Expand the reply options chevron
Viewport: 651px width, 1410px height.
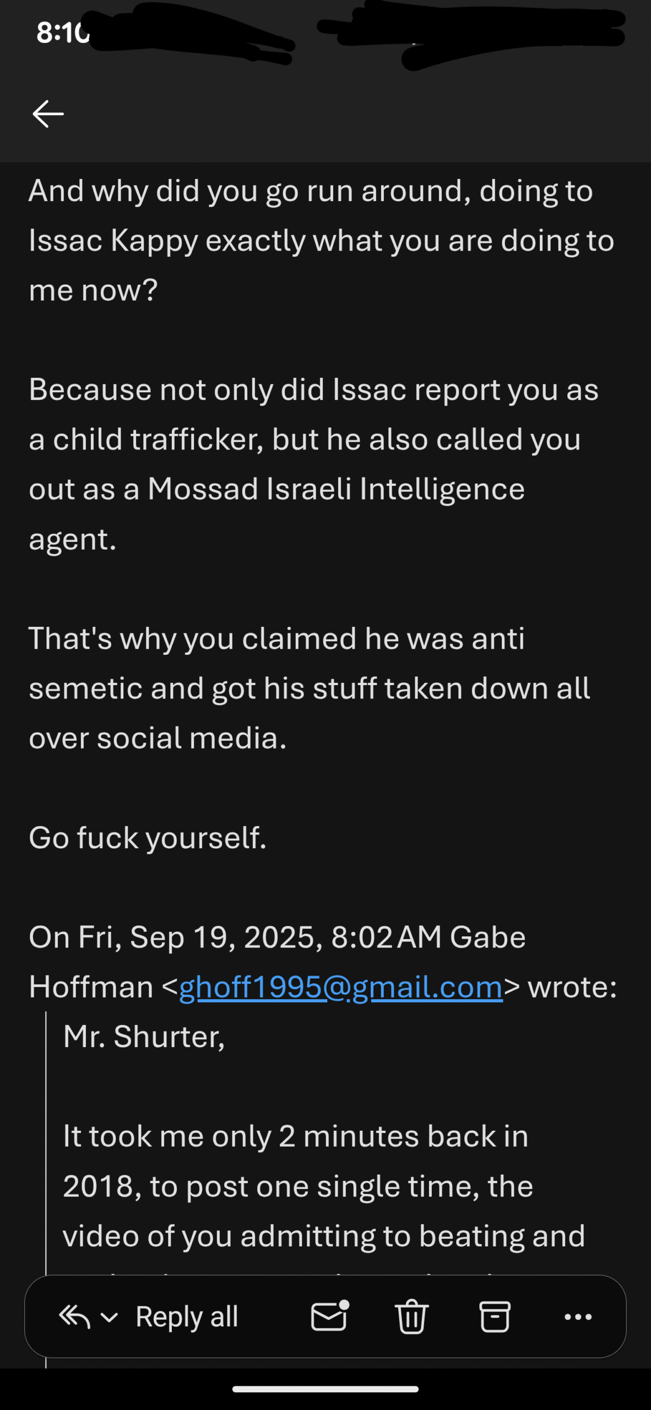(x=110, y=1317)
